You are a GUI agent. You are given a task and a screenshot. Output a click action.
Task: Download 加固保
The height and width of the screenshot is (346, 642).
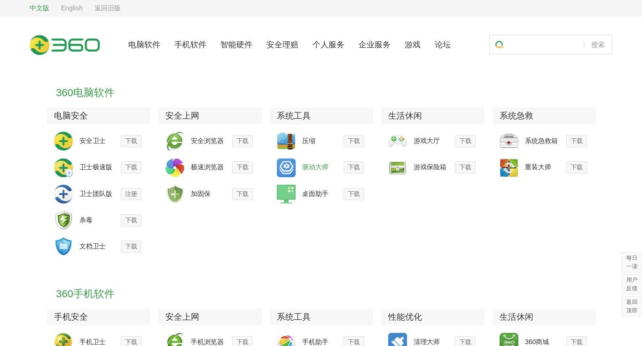click(x=243, y=194)
